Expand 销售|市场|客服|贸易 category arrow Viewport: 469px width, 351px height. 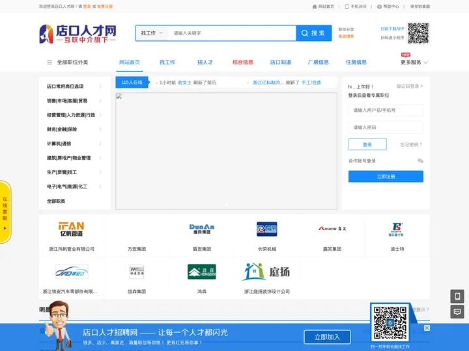(x=100, y=101)
